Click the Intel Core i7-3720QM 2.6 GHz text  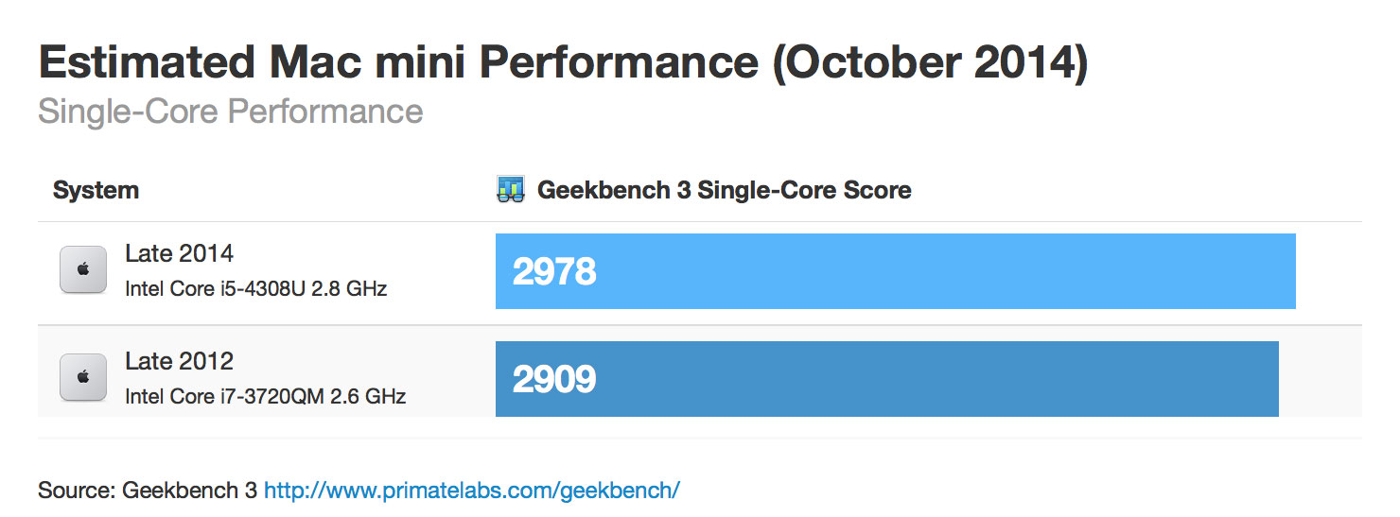(266, 396)
